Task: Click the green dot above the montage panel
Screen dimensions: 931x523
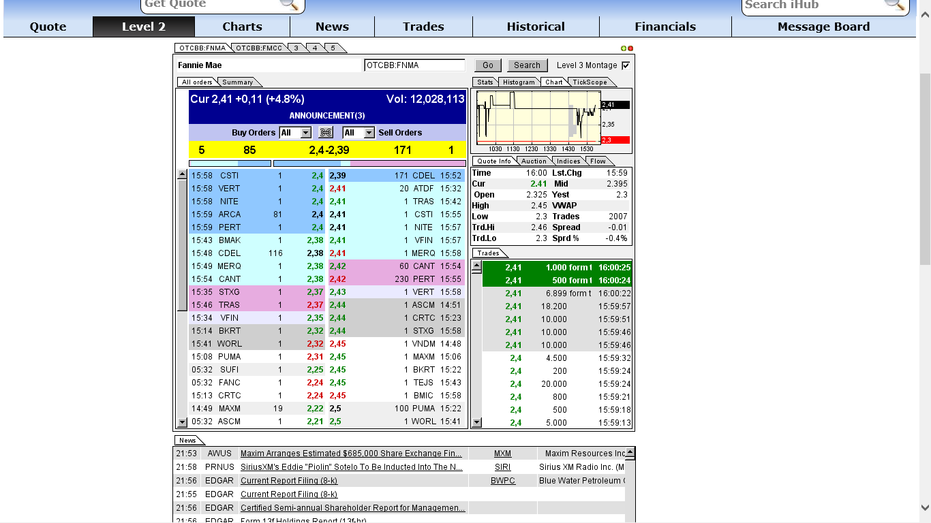Action: coord(624,48)
